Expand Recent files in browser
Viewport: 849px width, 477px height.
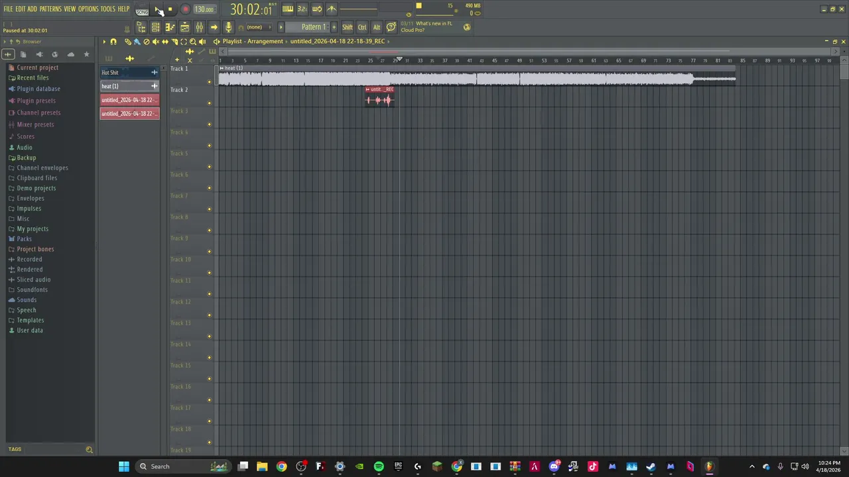pyautogui.click(x=33, y=78)
